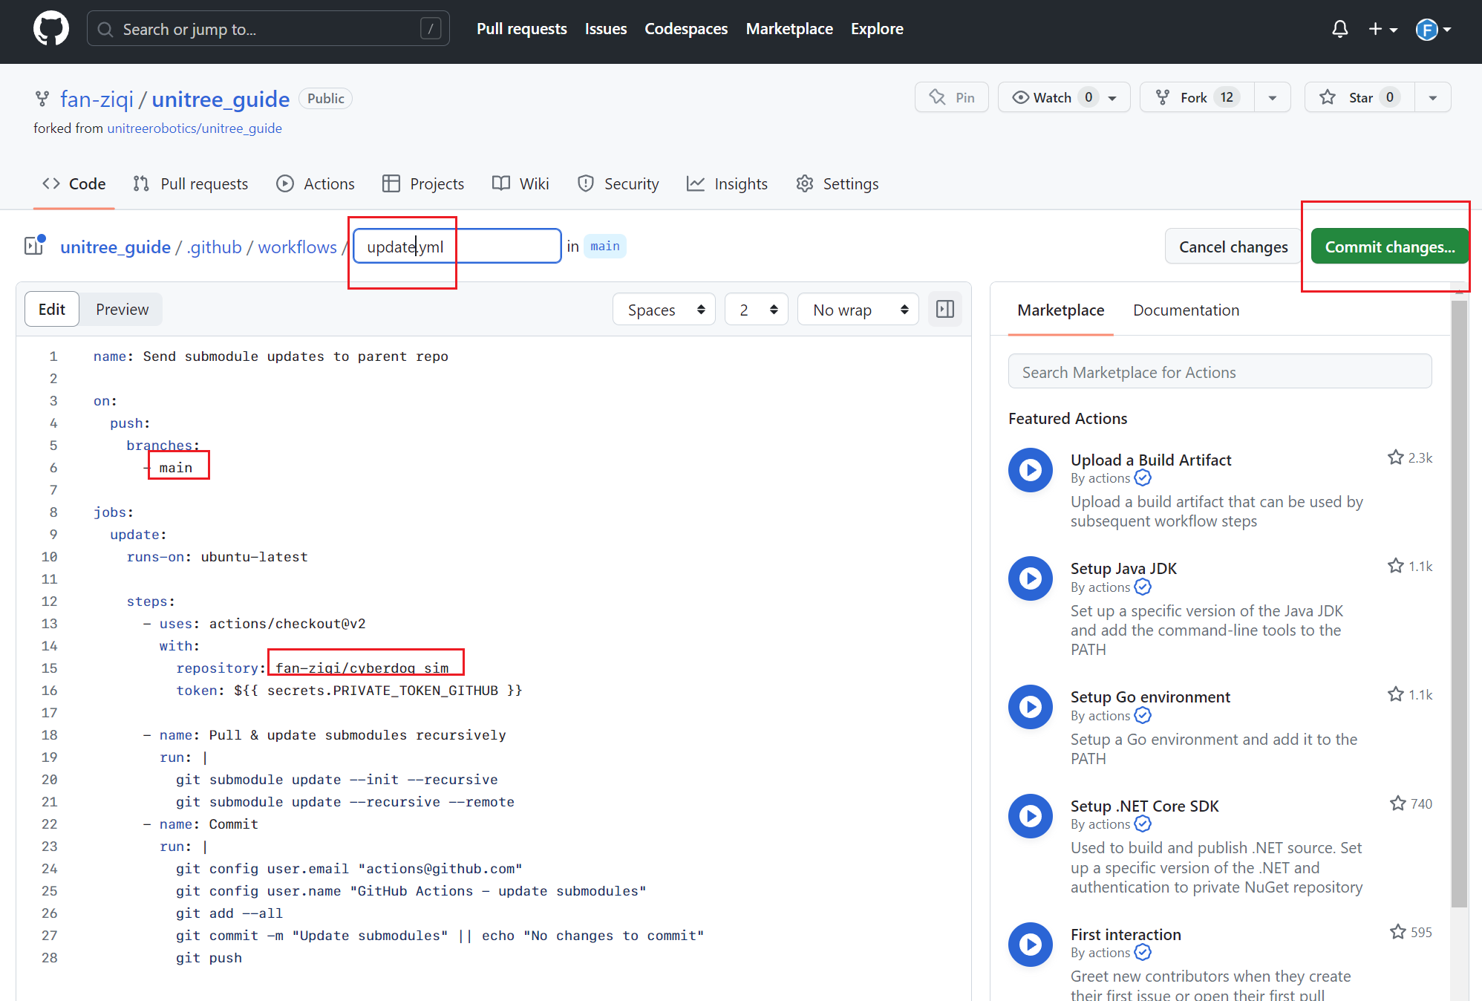The width and height of the screenshot is (1482, 1001).
Task: Open Upload a Build Artifact action
Action: pyautogui.click(x=1150, y=460)
